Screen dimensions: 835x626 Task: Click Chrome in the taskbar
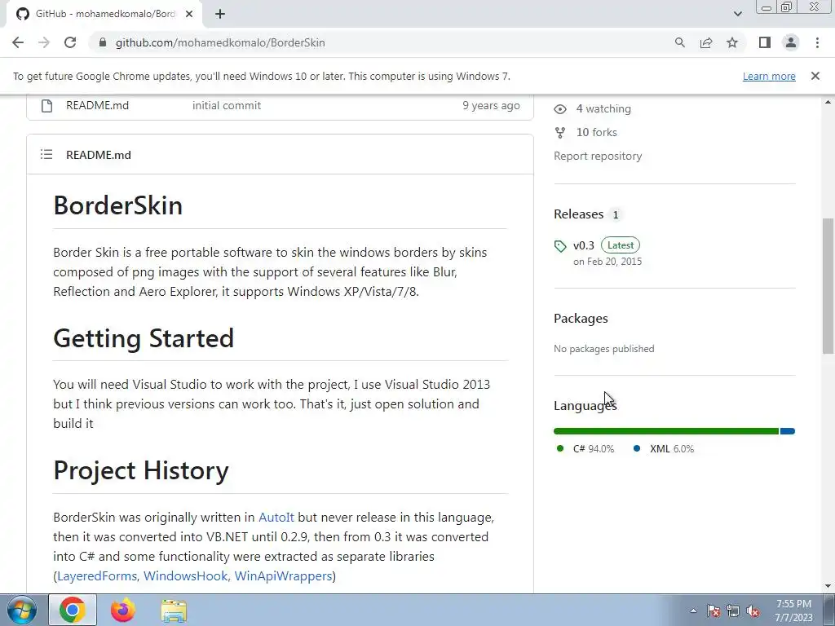coord(73,610)
